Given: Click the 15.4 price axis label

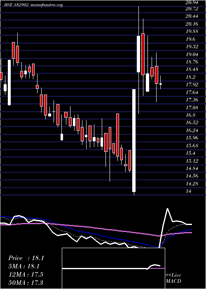Looking at the screenshot, I should tap(191, 153).
